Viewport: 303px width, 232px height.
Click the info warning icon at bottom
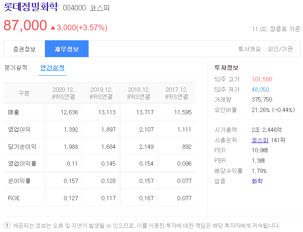pyautogui.click(x=7, y=225)
